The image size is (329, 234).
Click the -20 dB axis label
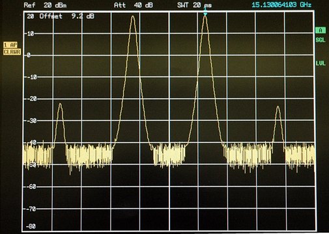click(x=31, y=99)
